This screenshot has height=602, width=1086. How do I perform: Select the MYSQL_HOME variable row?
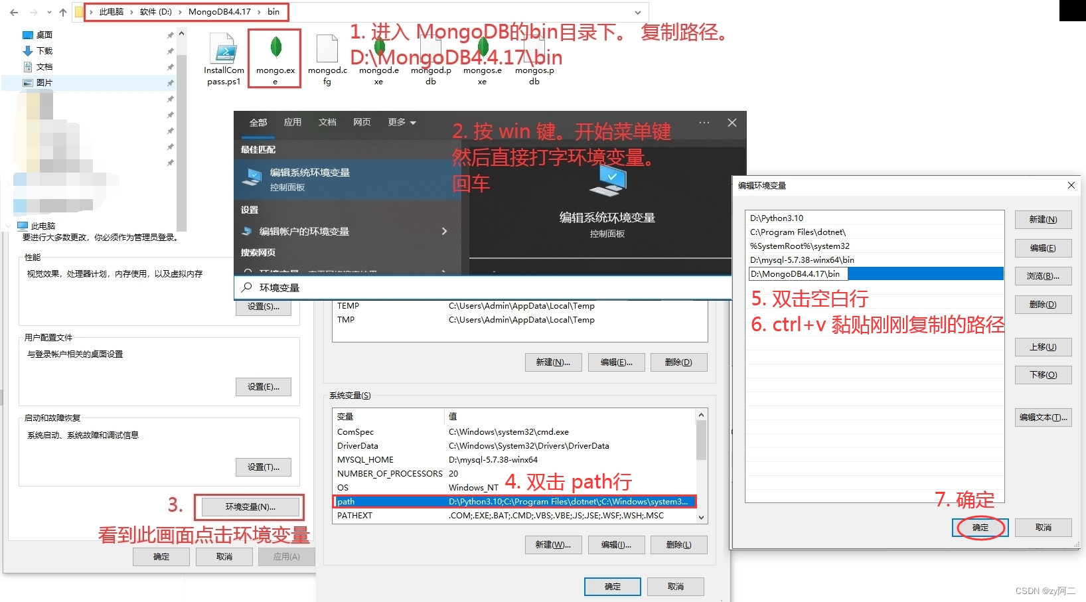(x=514, y=459)
